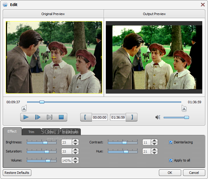Screen dimensions: 208x179
Task: Click the current time 00:09:37 label
Action: (13, 102)
